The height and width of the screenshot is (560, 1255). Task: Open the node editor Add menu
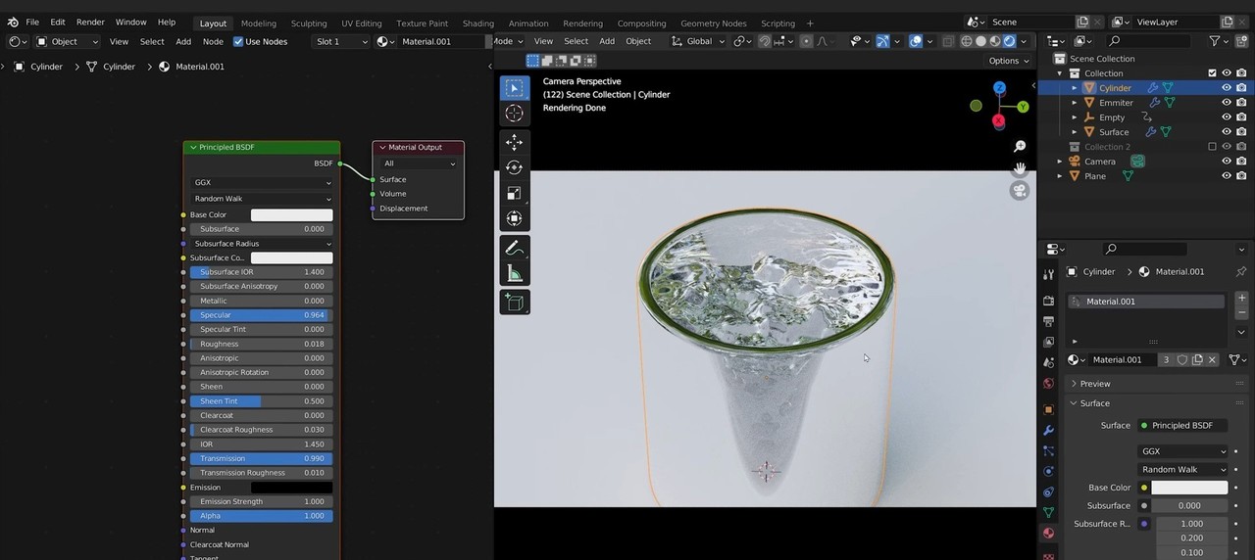[x=183, y=41]
